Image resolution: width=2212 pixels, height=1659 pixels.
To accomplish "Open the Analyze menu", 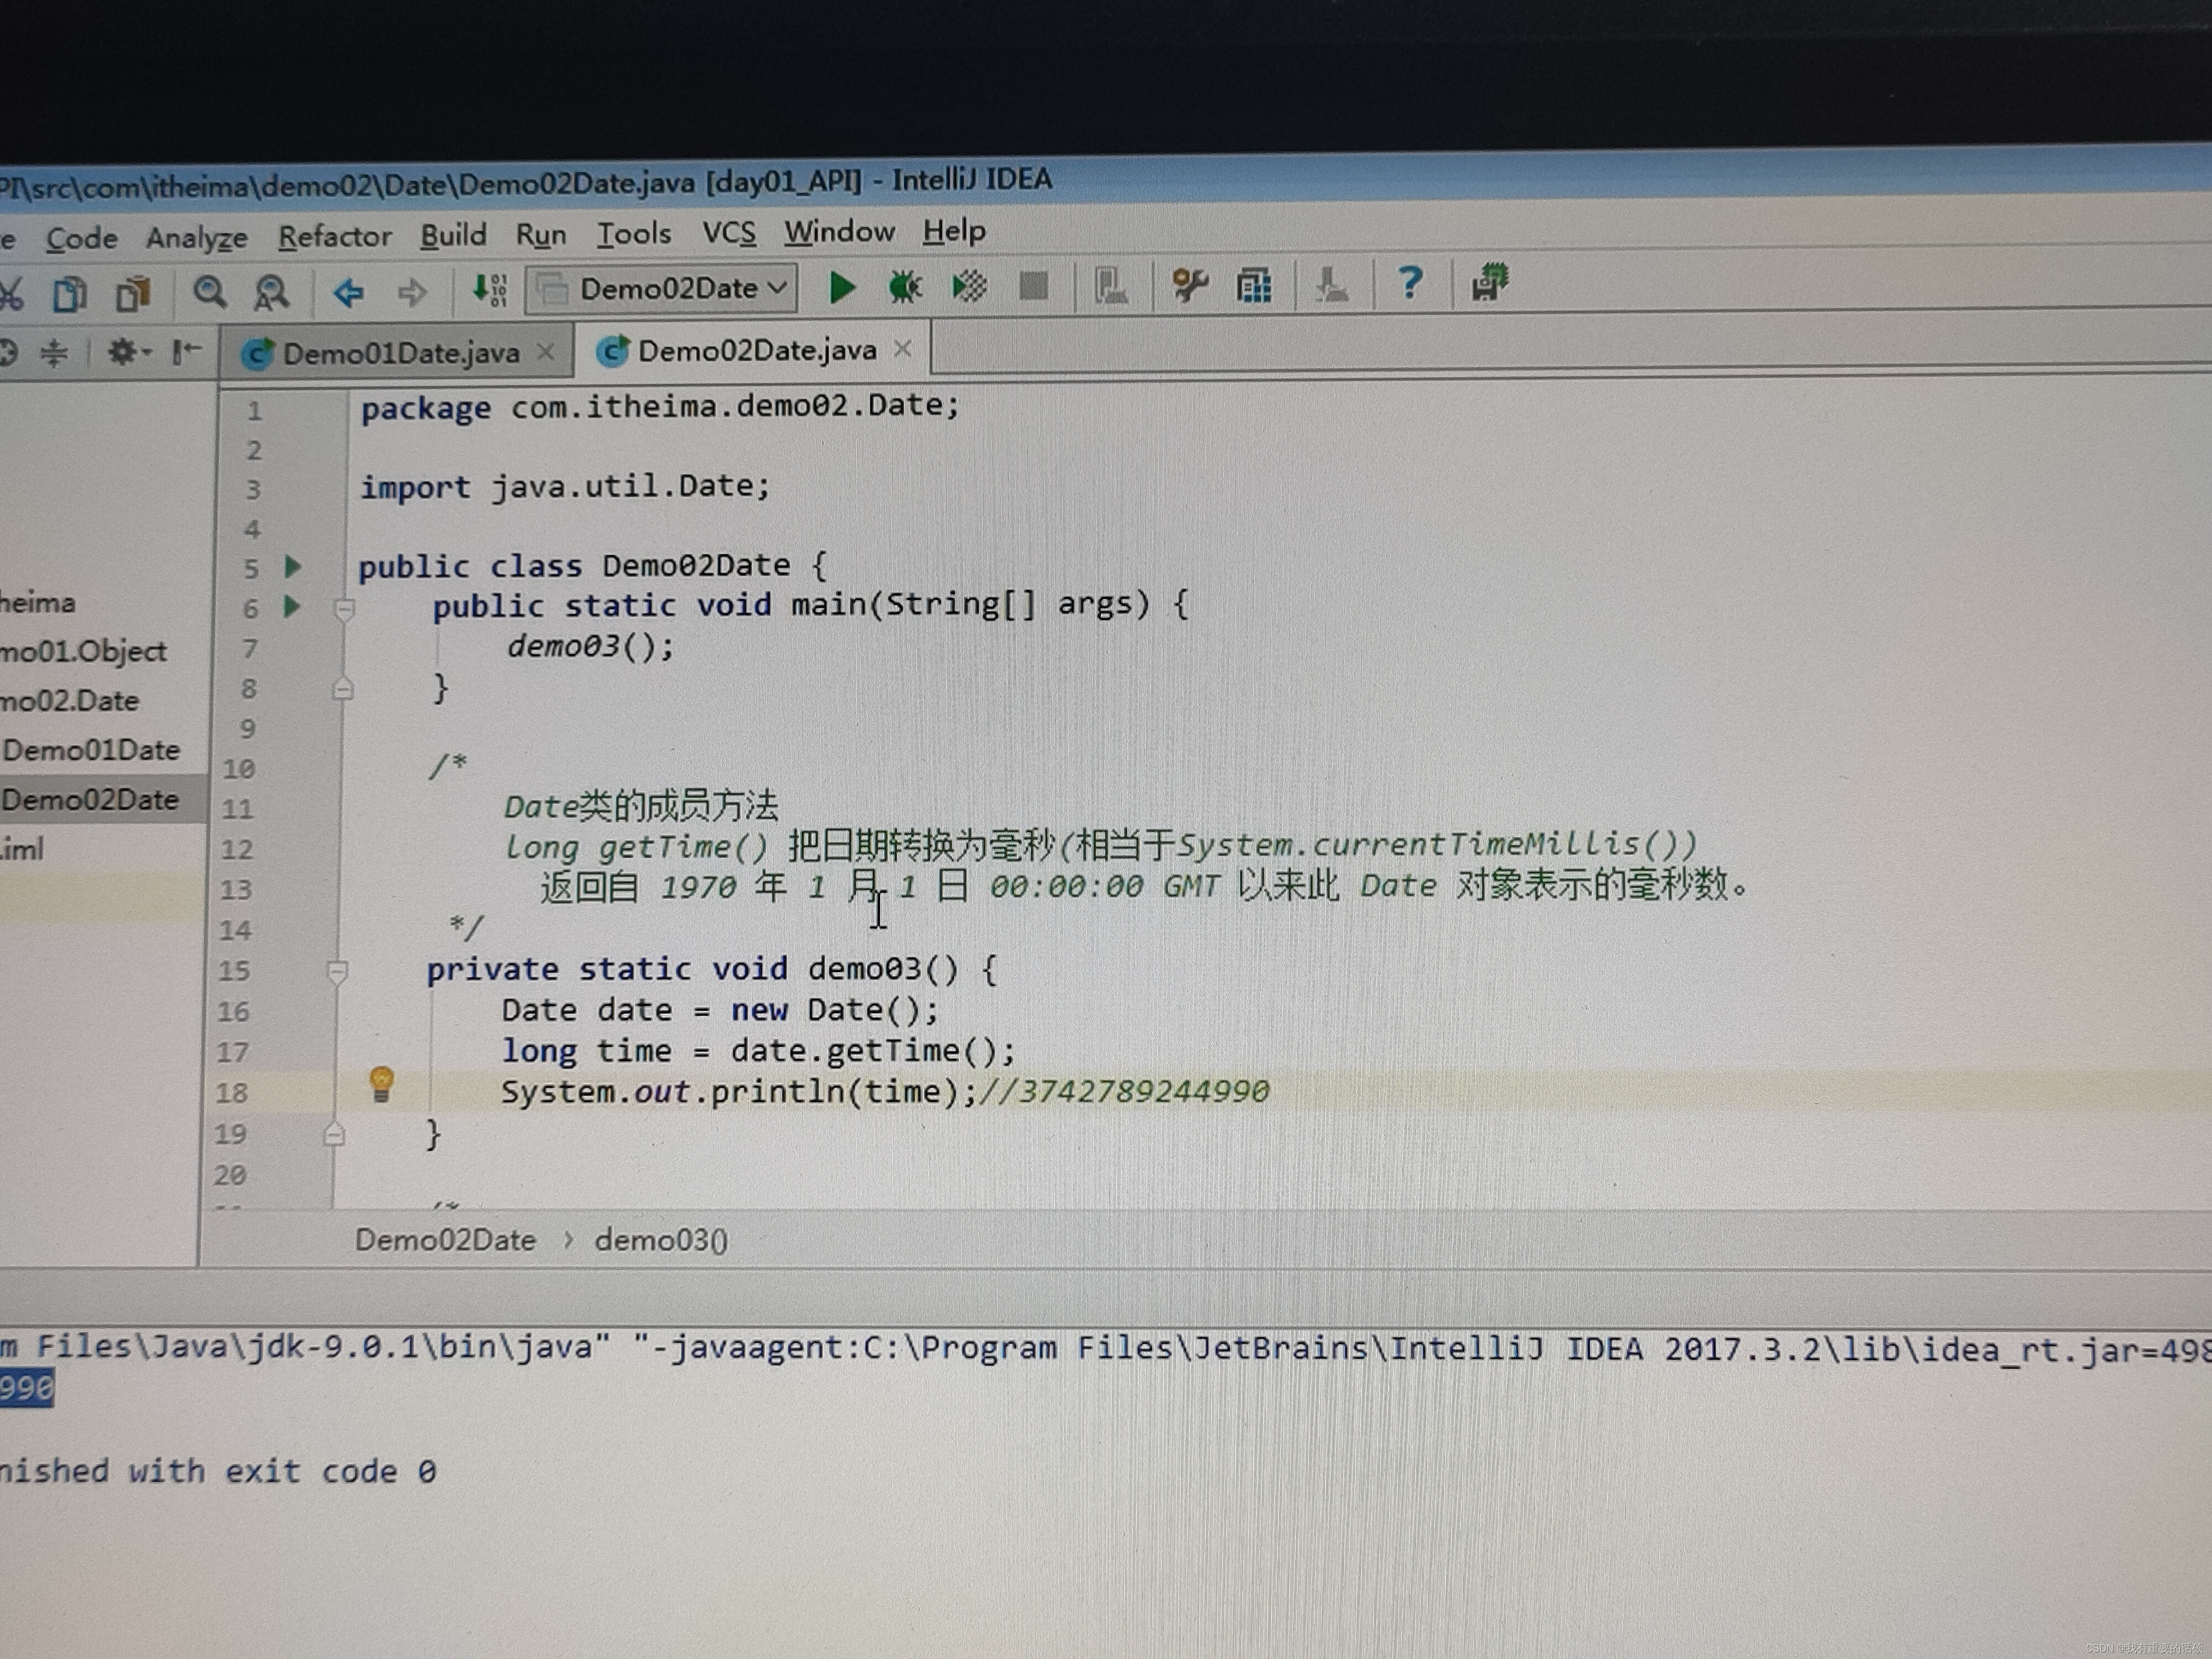I will (196, 238).
